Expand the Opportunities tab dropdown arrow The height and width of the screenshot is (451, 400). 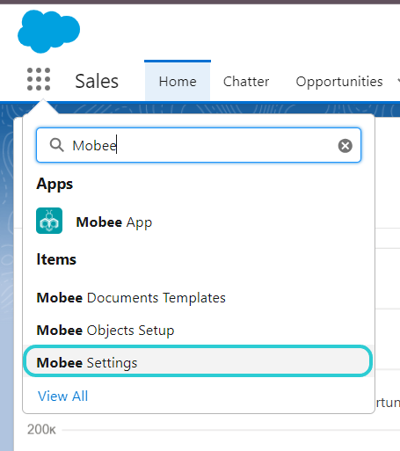(398, 80)
